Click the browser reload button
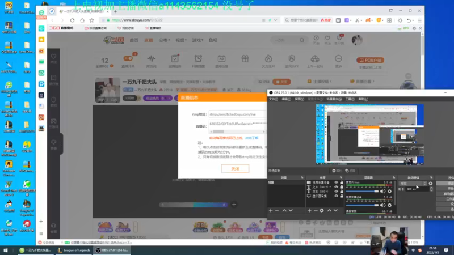Screen dimensions: 454x255 pos(73,20)
